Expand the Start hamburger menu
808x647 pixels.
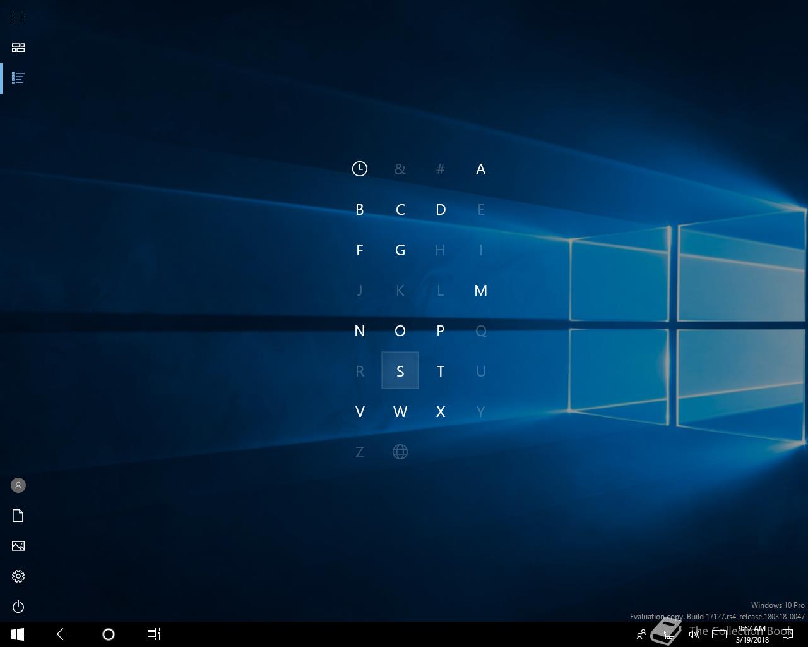pos(18,18)
